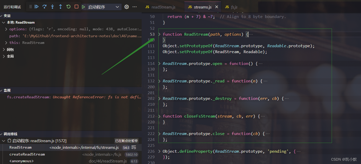
Task: Unfold the ReadStream function at line 53
Action: (x=159, y=34)
